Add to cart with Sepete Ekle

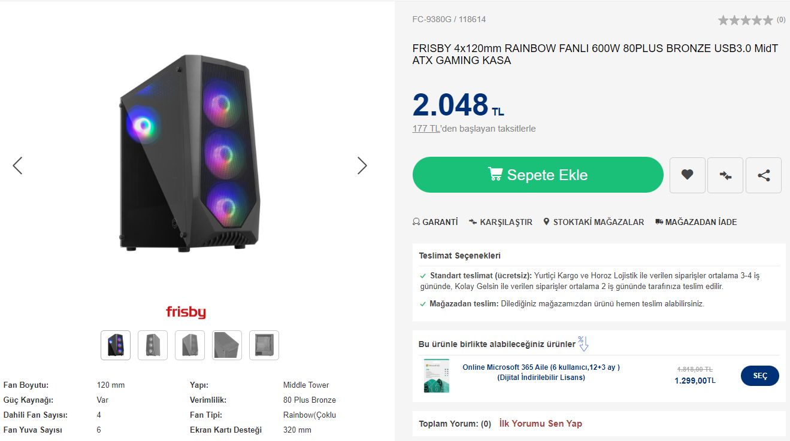(x=538, y=175)
